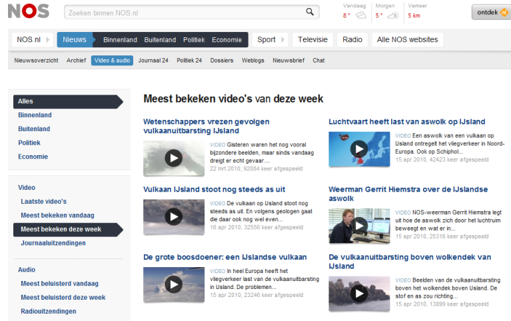
Task: Open Archief in the subnavigation
Action: point(76,61)
